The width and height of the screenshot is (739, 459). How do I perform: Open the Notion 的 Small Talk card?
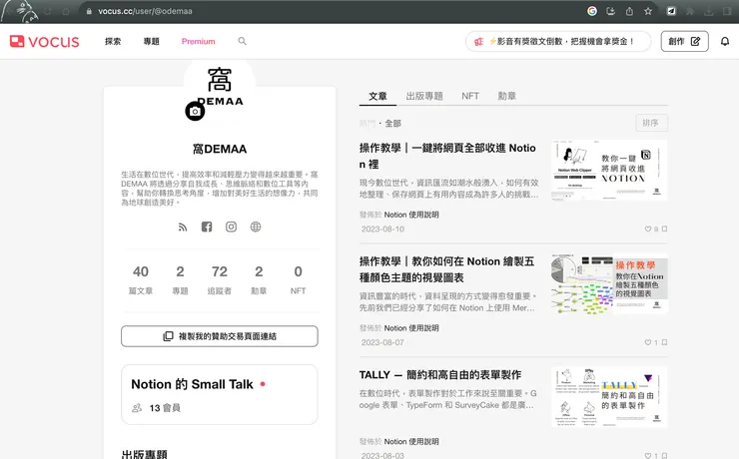(x=220, y=394)
